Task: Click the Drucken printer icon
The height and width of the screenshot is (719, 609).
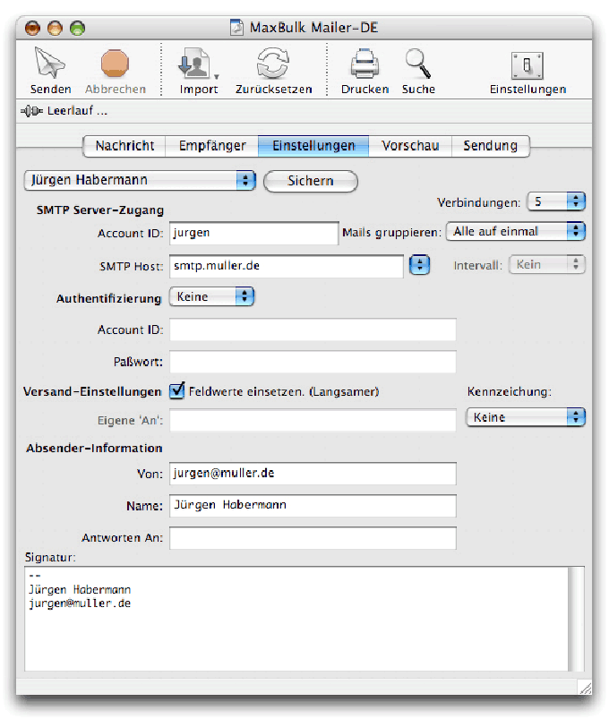Action: pos(365,64)
